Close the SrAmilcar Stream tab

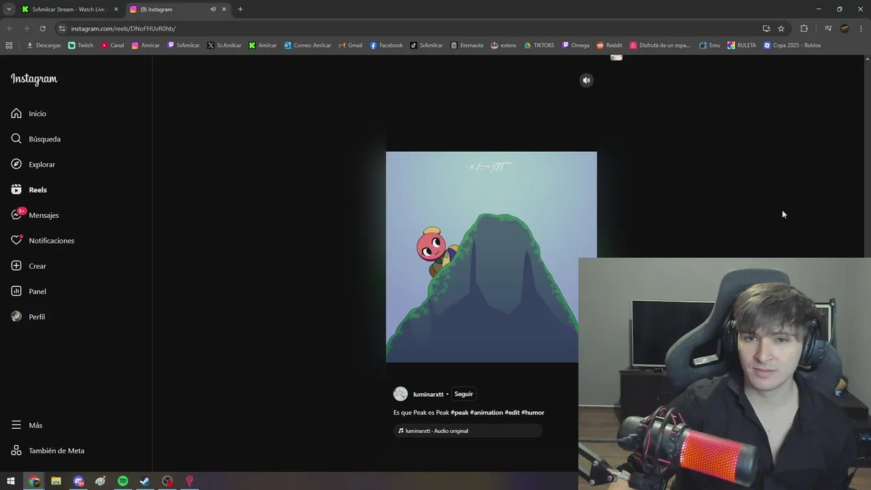(x=116, y=10)
